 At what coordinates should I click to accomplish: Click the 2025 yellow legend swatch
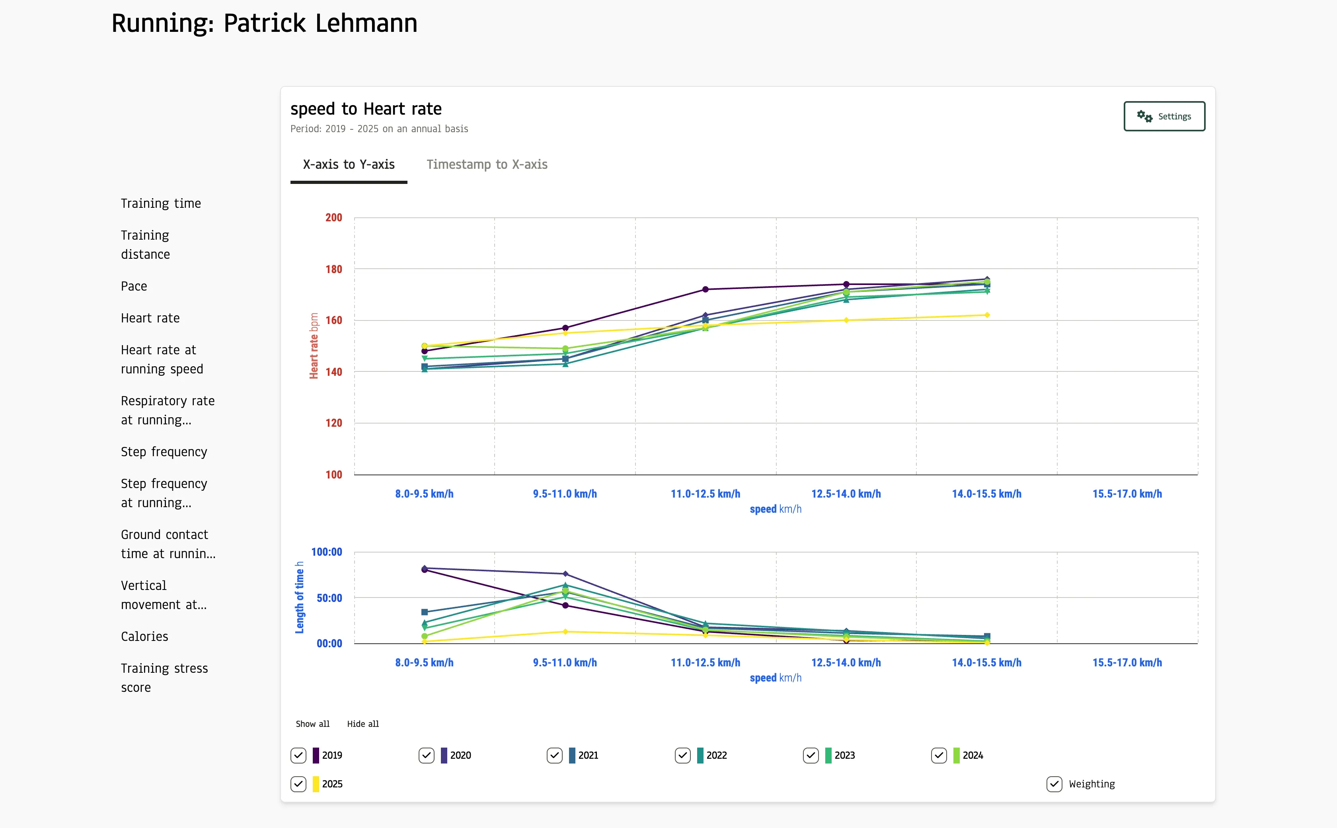[x=316, y=784]
